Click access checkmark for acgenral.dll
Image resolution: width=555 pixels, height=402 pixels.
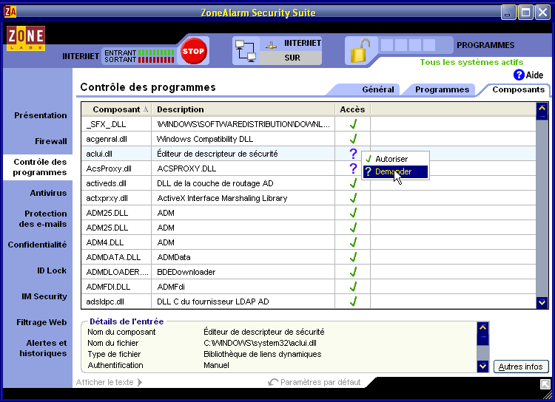[x=353, y=139]
